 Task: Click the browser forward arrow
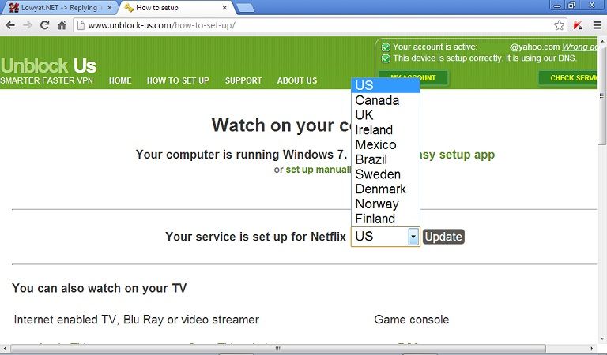pos(27,25)
